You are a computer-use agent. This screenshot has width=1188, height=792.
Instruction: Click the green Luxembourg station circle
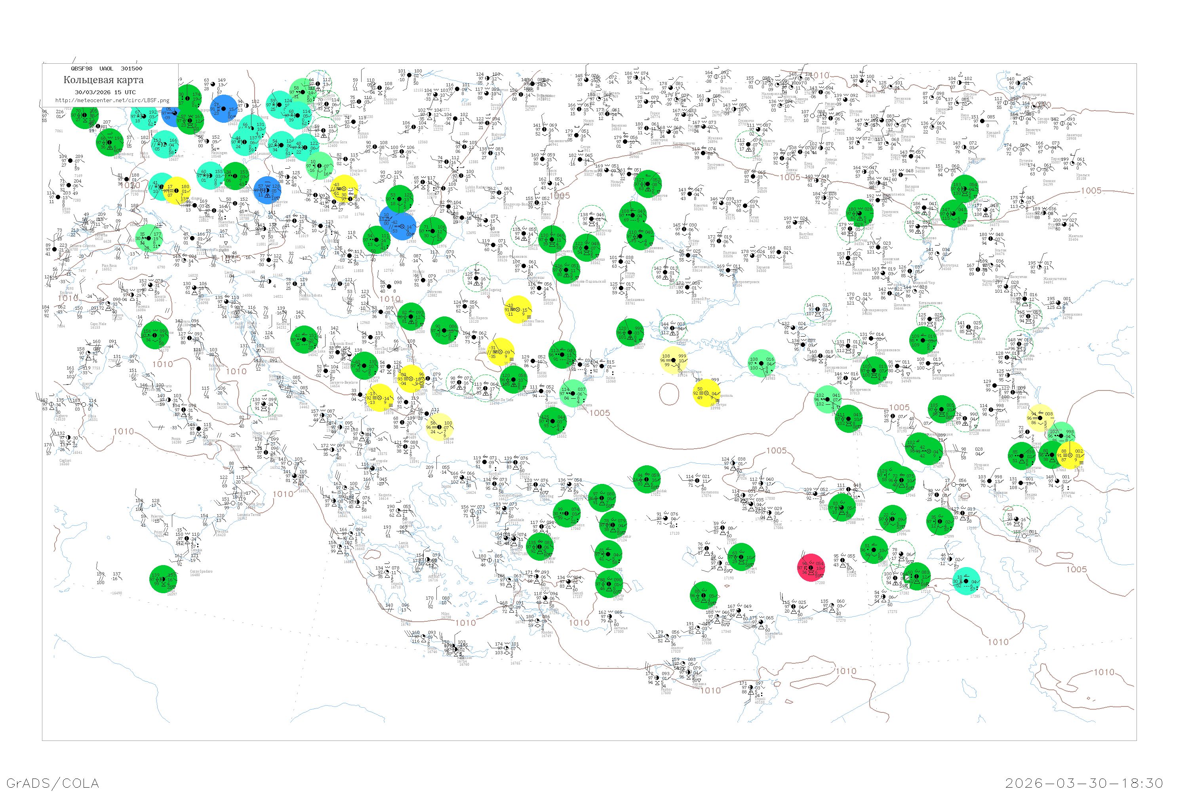pos(110,142)
